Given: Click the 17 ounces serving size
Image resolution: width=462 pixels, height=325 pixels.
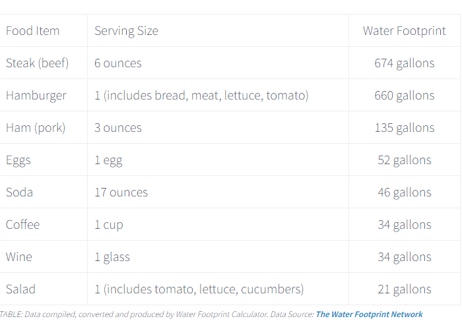Looking at the screenshot, I should tap(121, 192).
